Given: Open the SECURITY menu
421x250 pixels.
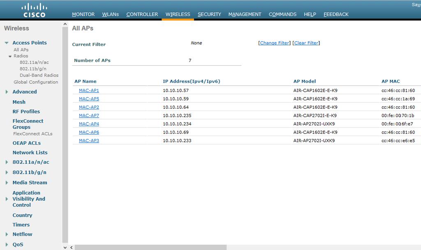Looking at the screenshot, I should pos(209,14).
